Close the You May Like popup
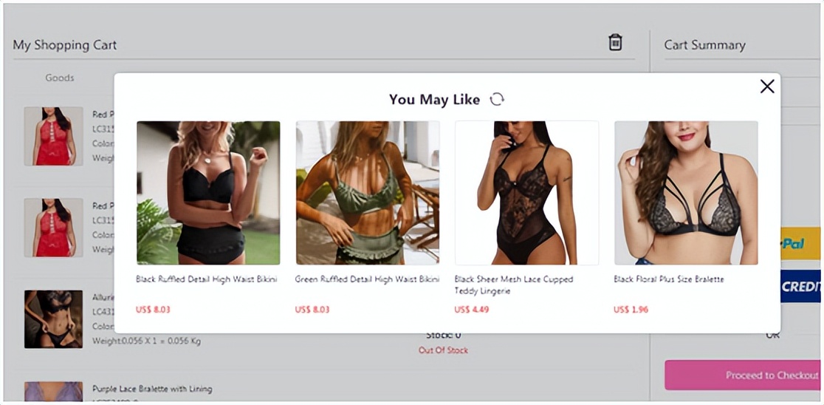This screenshot has height=405, width=824. pyautogui.click(x=767, y=86)
